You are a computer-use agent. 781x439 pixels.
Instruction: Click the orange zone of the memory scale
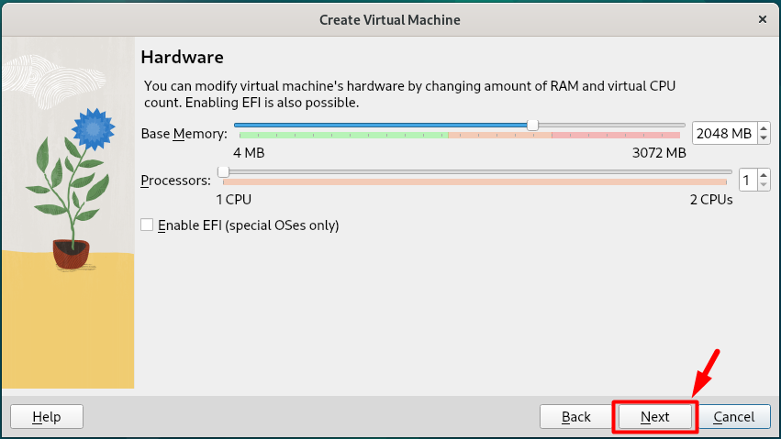click(x=499, y=135)
